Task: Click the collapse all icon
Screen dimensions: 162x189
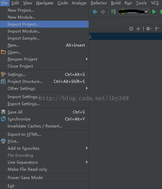Action: click(x=138, y=29)
